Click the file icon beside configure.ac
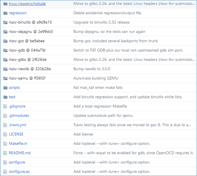Image resolution: width=197 pixels, height=176 pixels. pos(5,172)
